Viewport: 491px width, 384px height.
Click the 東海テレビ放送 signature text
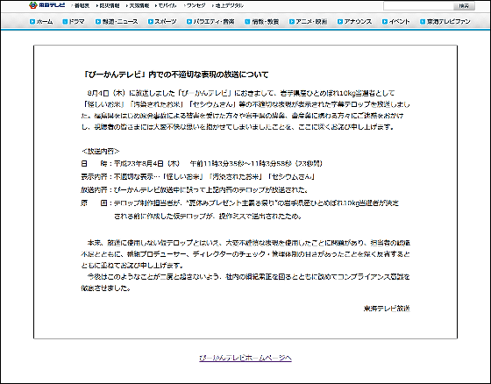click(x=387, y=309)
